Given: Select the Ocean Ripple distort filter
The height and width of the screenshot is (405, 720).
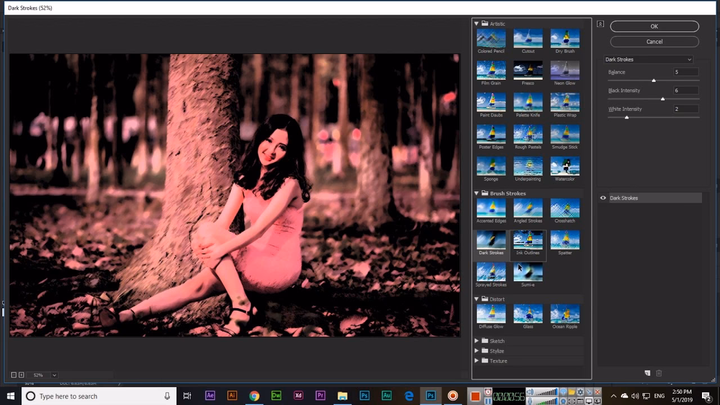Looking at the screenshot, I should pos(564,314).
